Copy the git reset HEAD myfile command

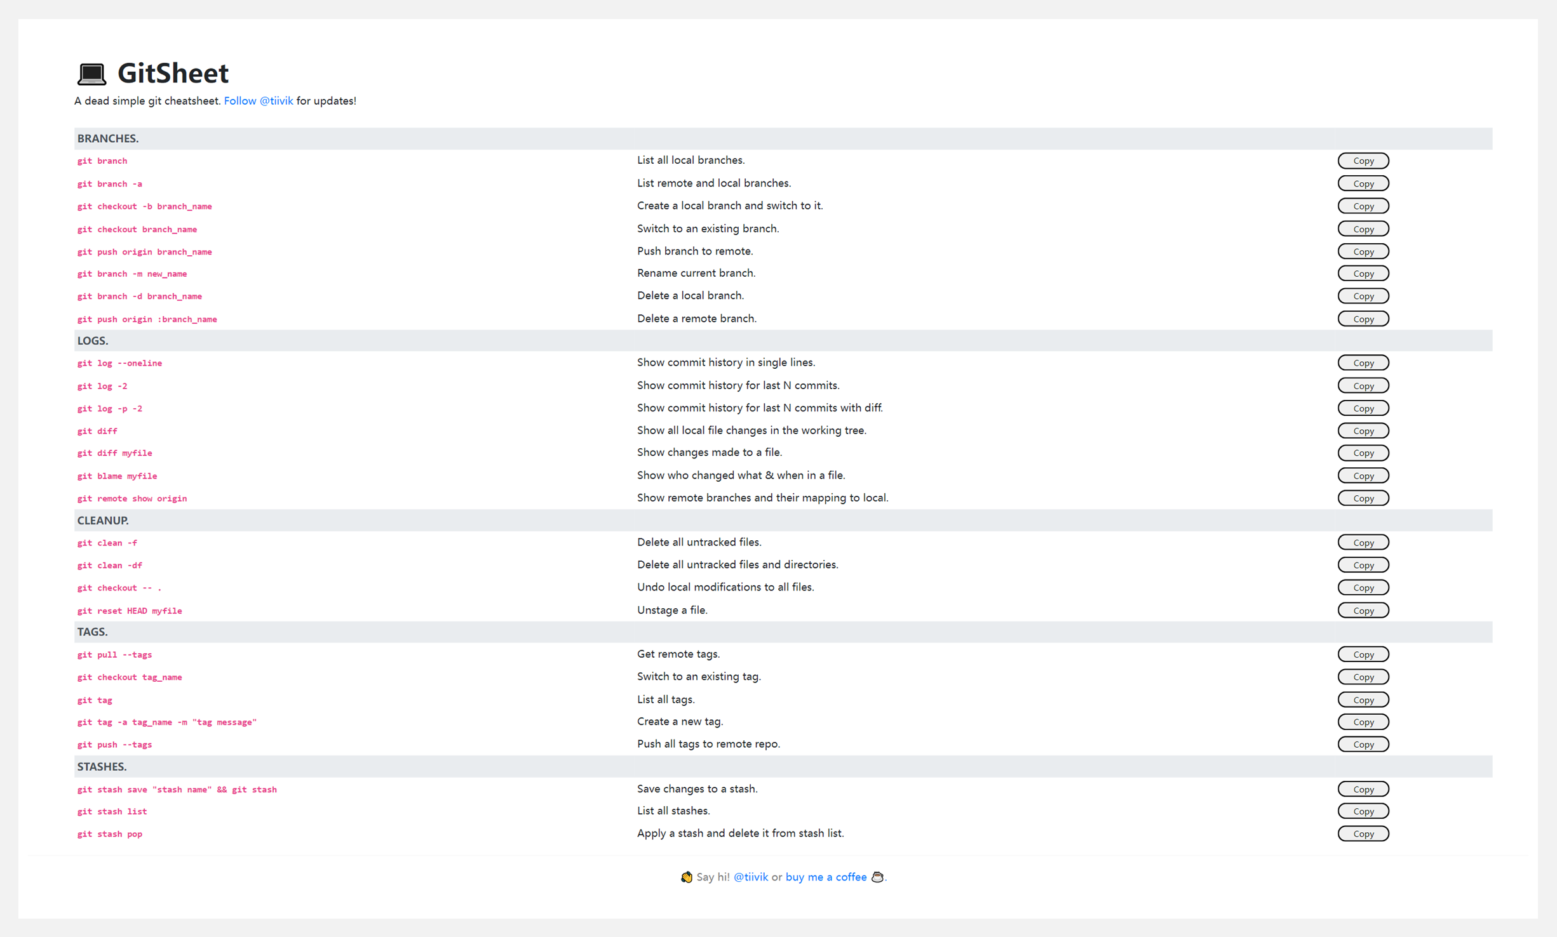(1363, 611)
